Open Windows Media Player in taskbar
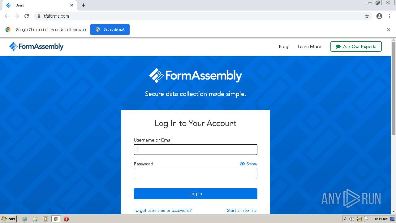Viewport: 396px width, 223px height. (45, 219)
